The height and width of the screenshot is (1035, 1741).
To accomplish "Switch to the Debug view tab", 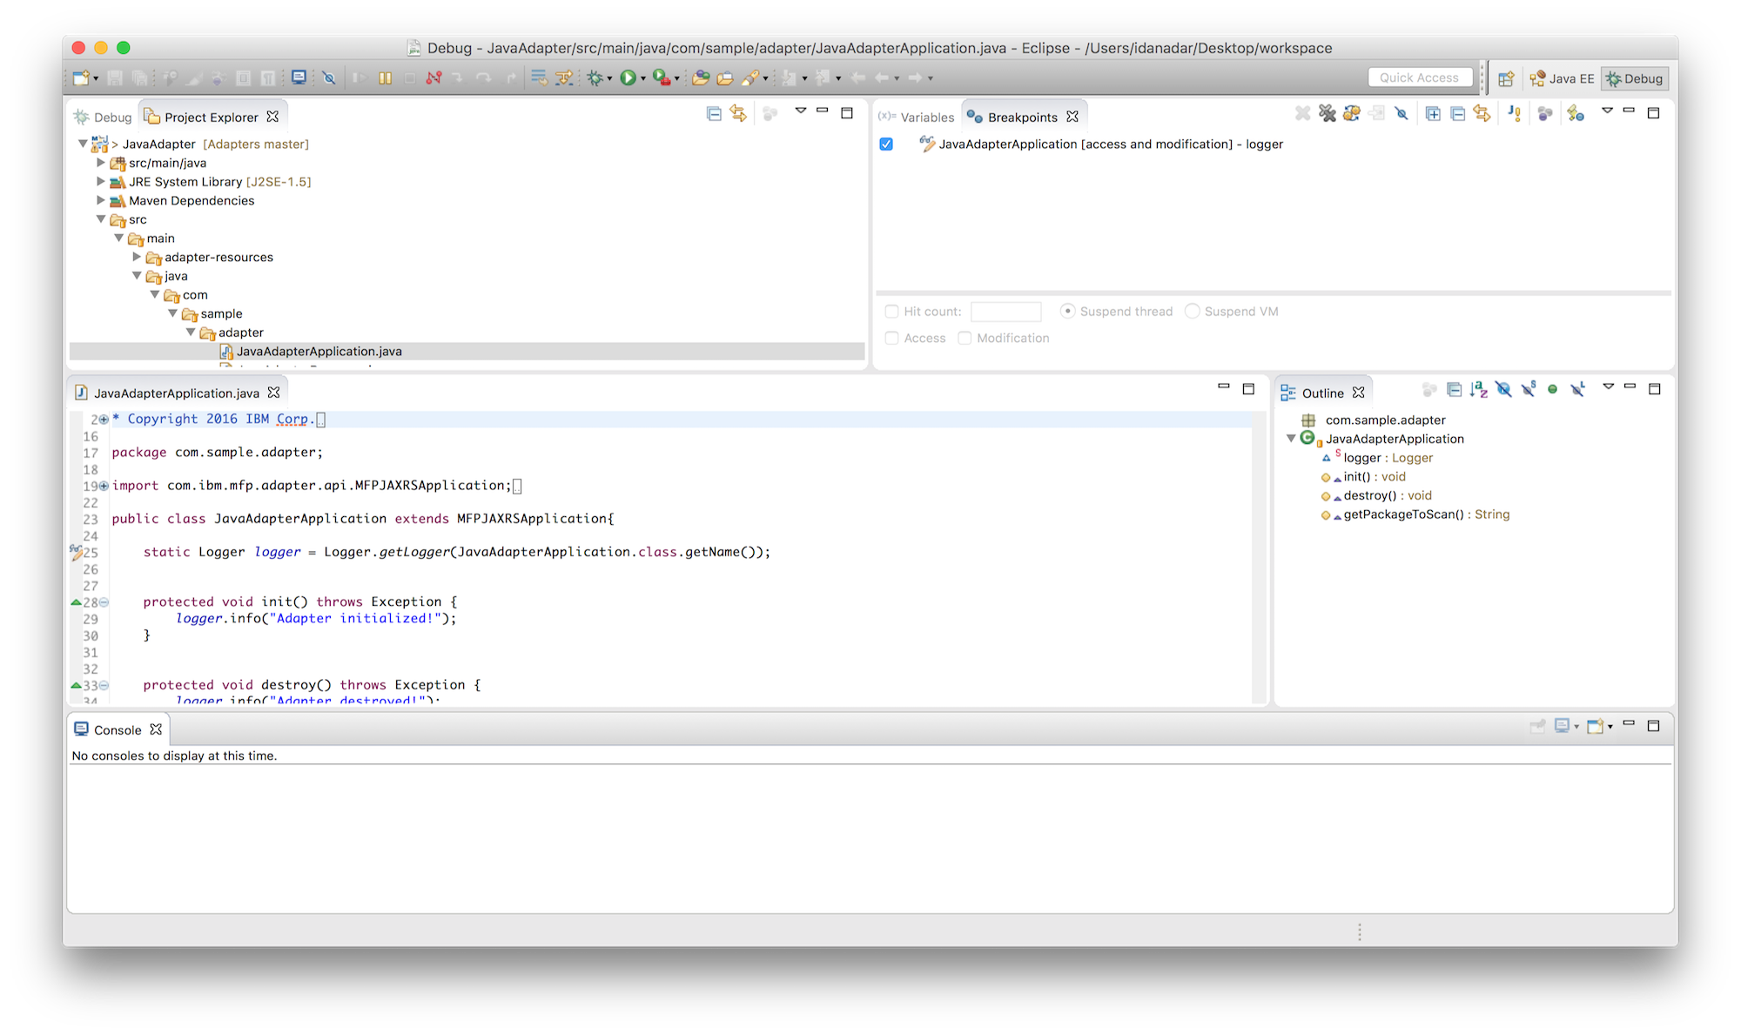I will pyautogui.click(x=103, y=118).
